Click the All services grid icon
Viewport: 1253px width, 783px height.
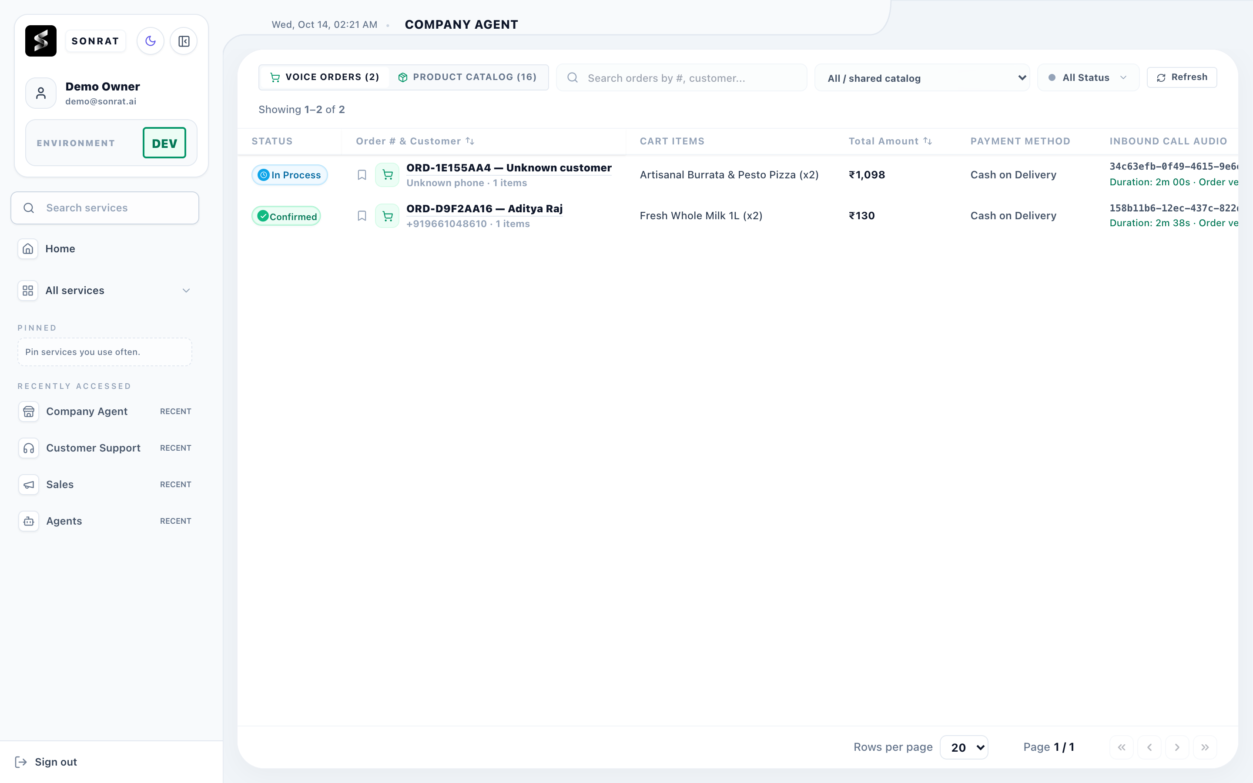(28, 291)
